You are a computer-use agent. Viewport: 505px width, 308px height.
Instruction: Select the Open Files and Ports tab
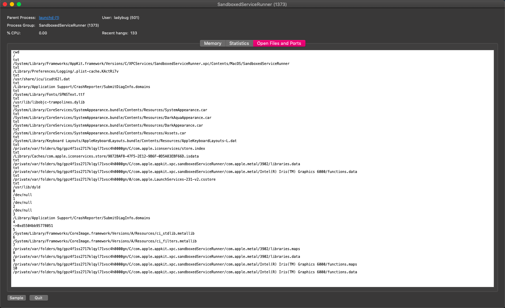coord(279,43)
